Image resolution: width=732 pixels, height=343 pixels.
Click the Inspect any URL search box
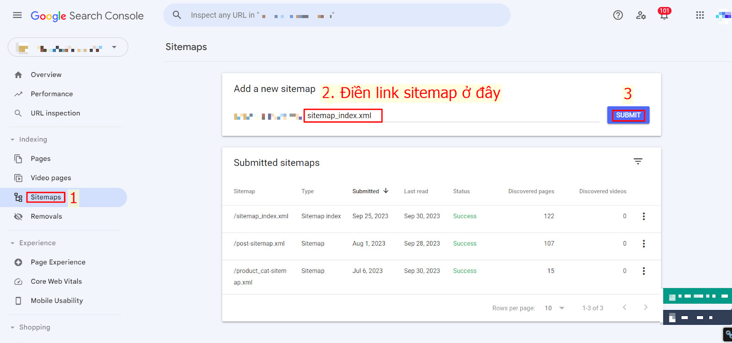click(336, 15)
